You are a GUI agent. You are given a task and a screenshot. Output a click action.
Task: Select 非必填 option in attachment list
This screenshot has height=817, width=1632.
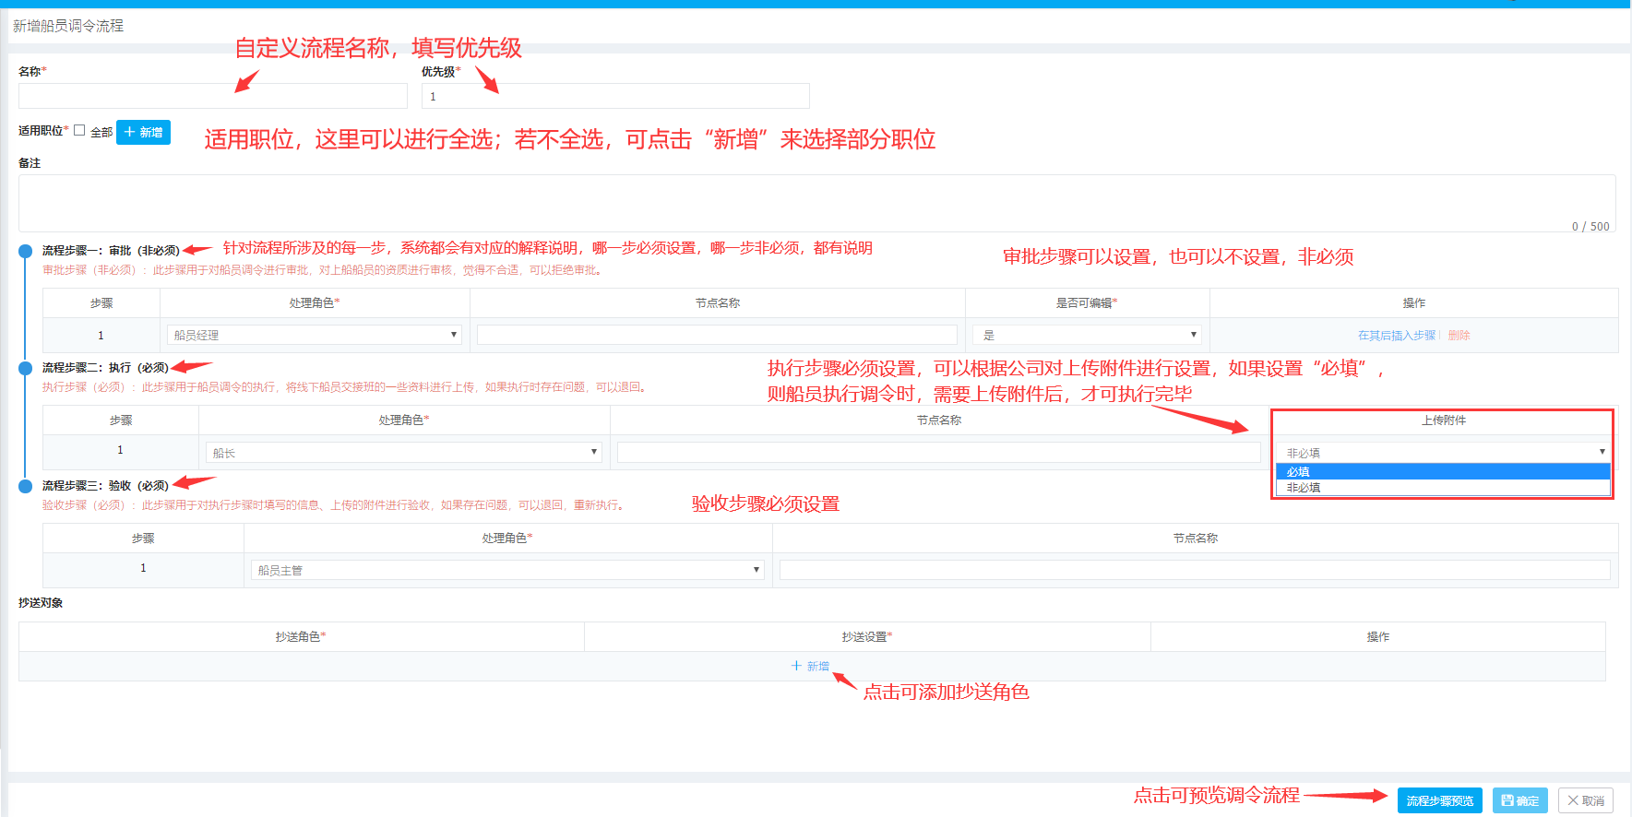point(1444,488)
